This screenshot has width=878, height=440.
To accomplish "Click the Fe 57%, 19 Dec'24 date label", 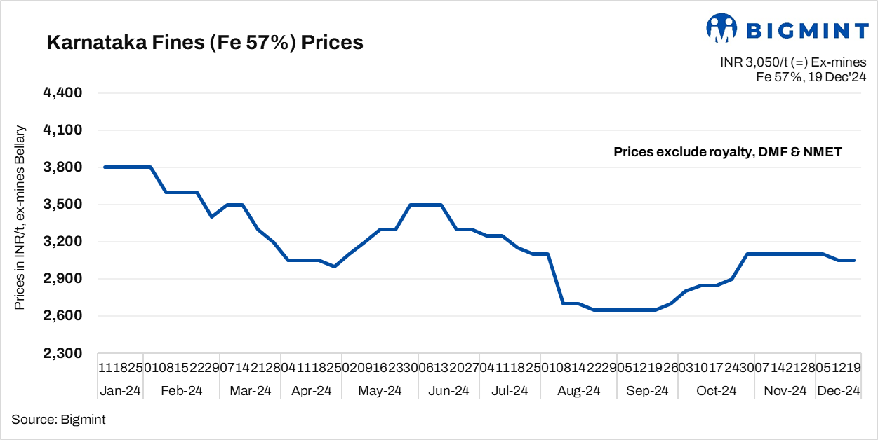I will (x=811, y=77).
